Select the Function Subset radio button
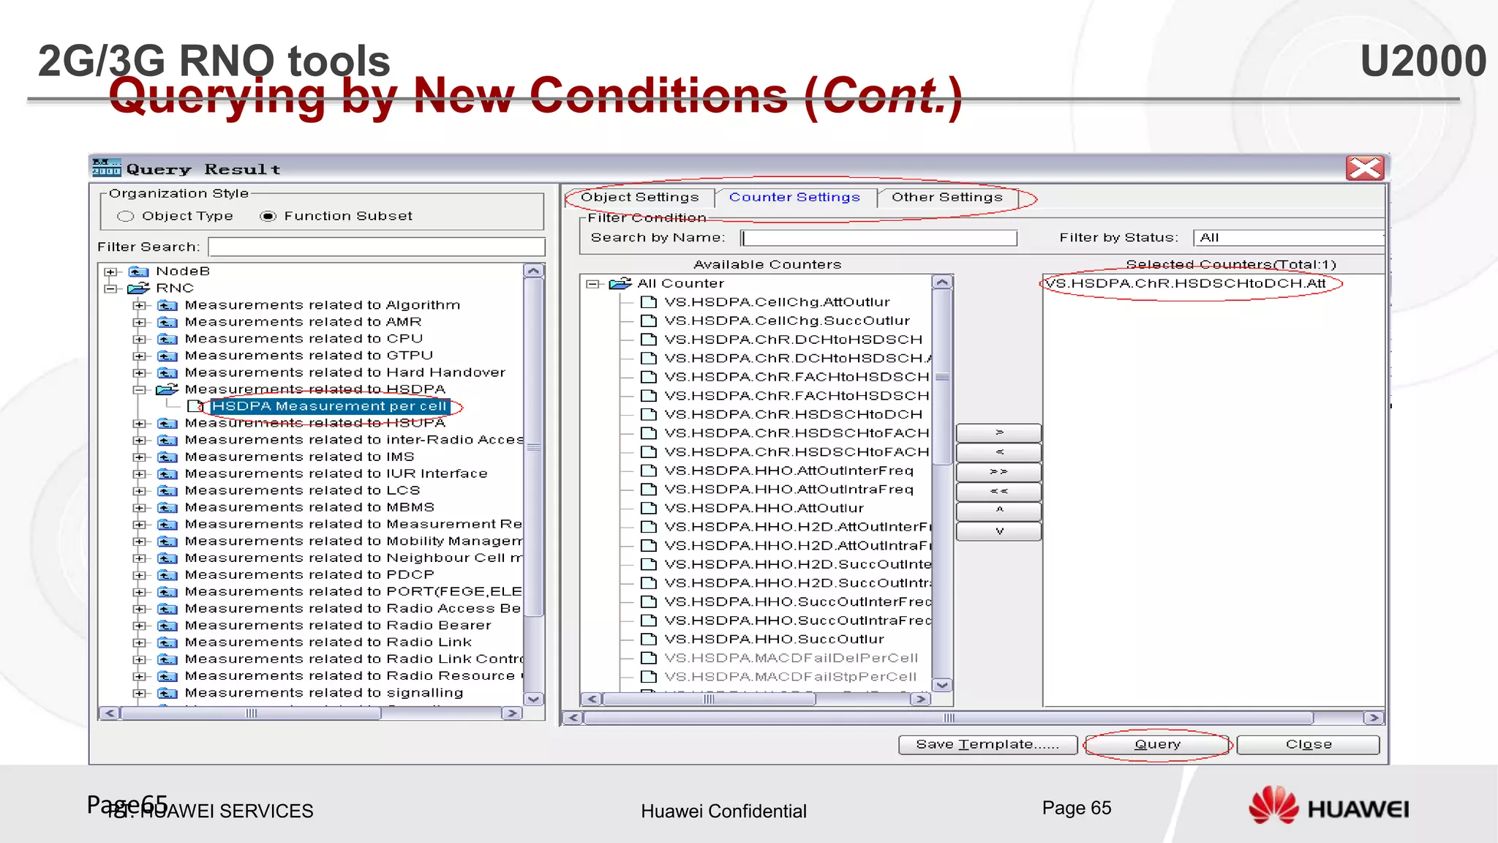The height and width of the screenshot is (843, 1498). click(268, 217)
